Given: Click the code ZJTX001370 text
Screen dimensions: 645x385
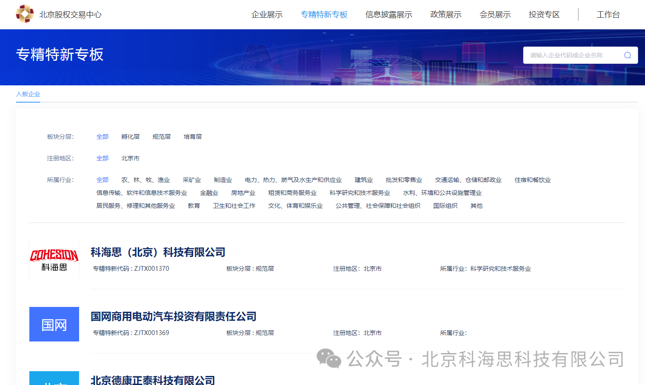Looking at the screenshot, I should (x=152, y=269).
